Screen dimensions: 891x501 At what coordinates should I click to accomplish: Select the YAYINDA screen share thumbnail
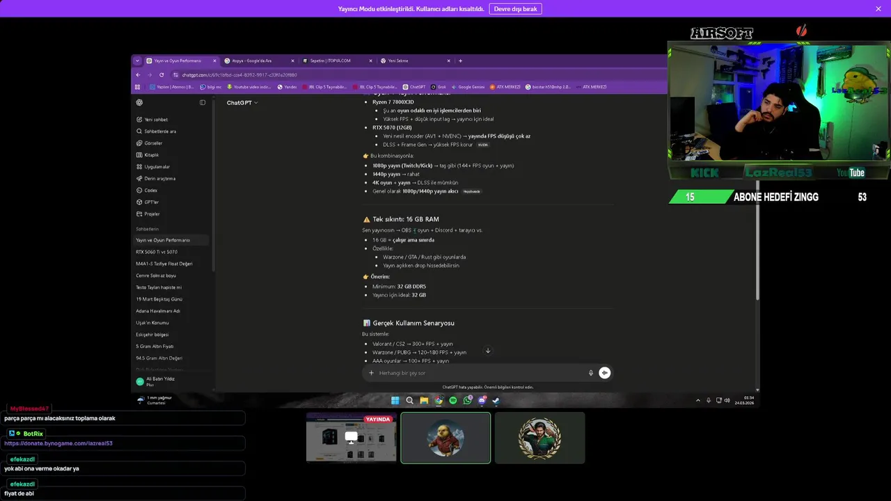(352, 438)
